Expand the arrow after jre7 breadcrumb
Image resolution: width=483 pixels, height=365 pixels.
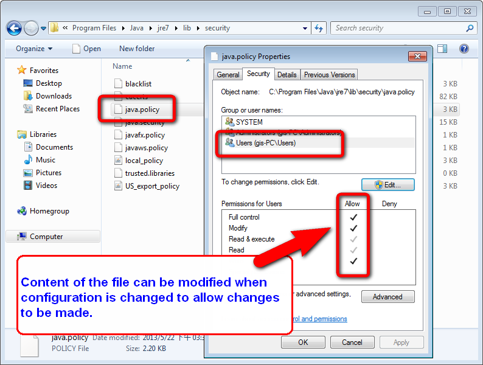pyautogui.click(x=176, y=29)
